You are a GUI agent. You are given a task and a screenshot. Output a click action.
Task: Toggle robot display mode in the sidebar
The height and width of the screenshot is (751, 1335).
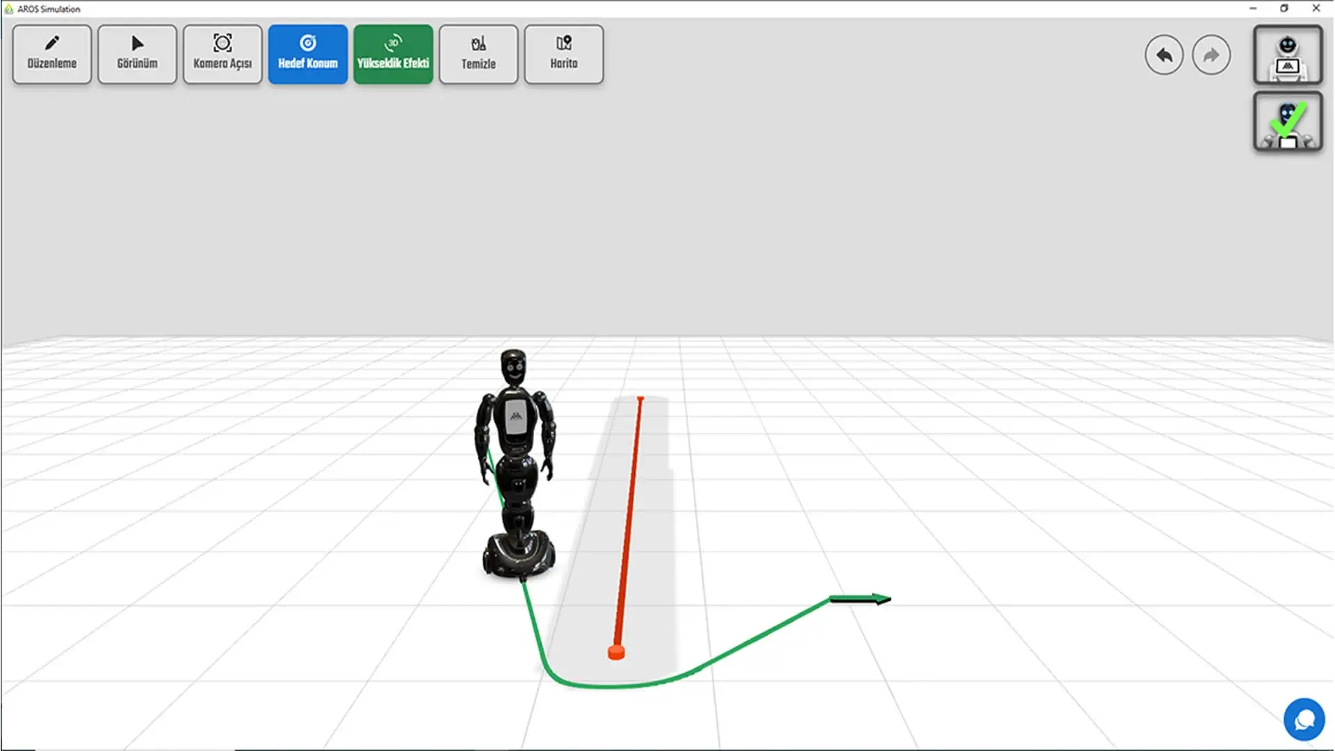1288,55
